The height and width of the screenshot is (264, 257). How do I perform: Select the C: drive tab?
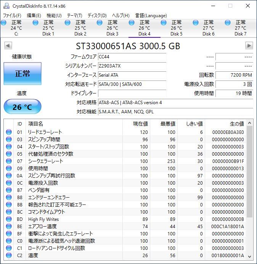tap(16, 28)
